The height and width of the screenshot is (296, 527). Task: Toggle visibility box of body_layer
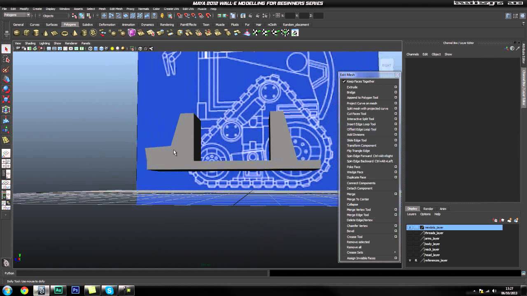(x=410, y=244)
